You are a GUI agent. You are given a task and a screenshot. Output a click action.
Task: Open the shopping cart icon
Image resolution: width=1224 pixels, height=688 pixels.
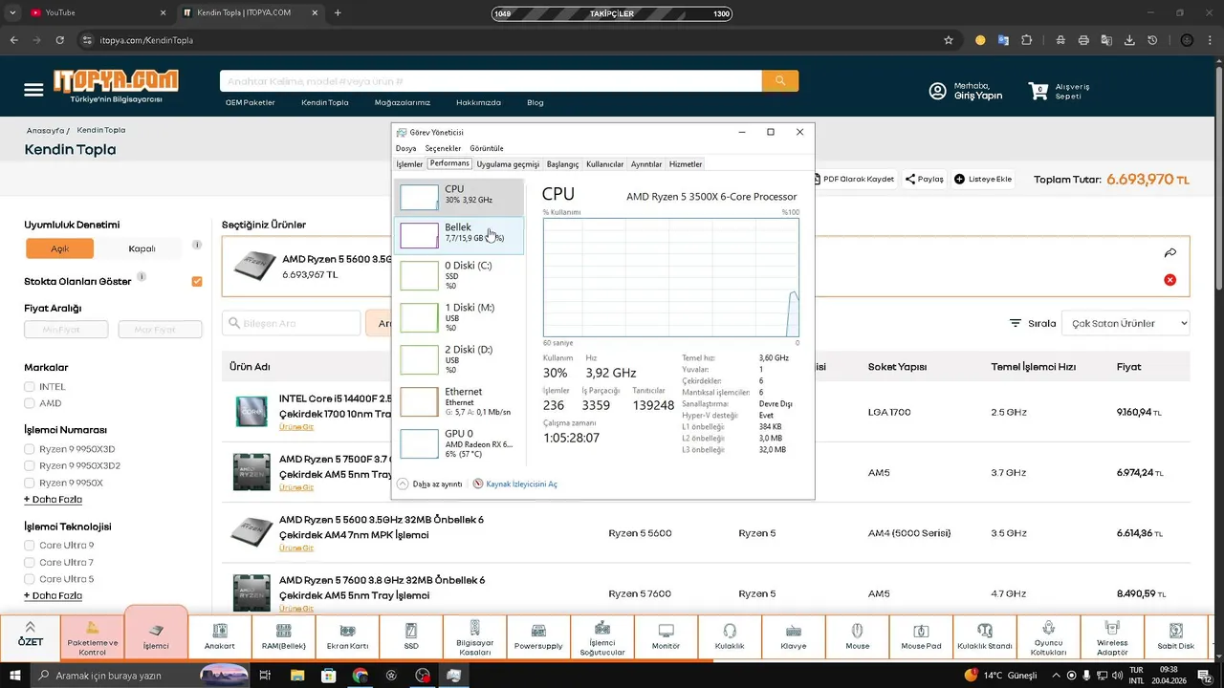(x=1038, y=91)
